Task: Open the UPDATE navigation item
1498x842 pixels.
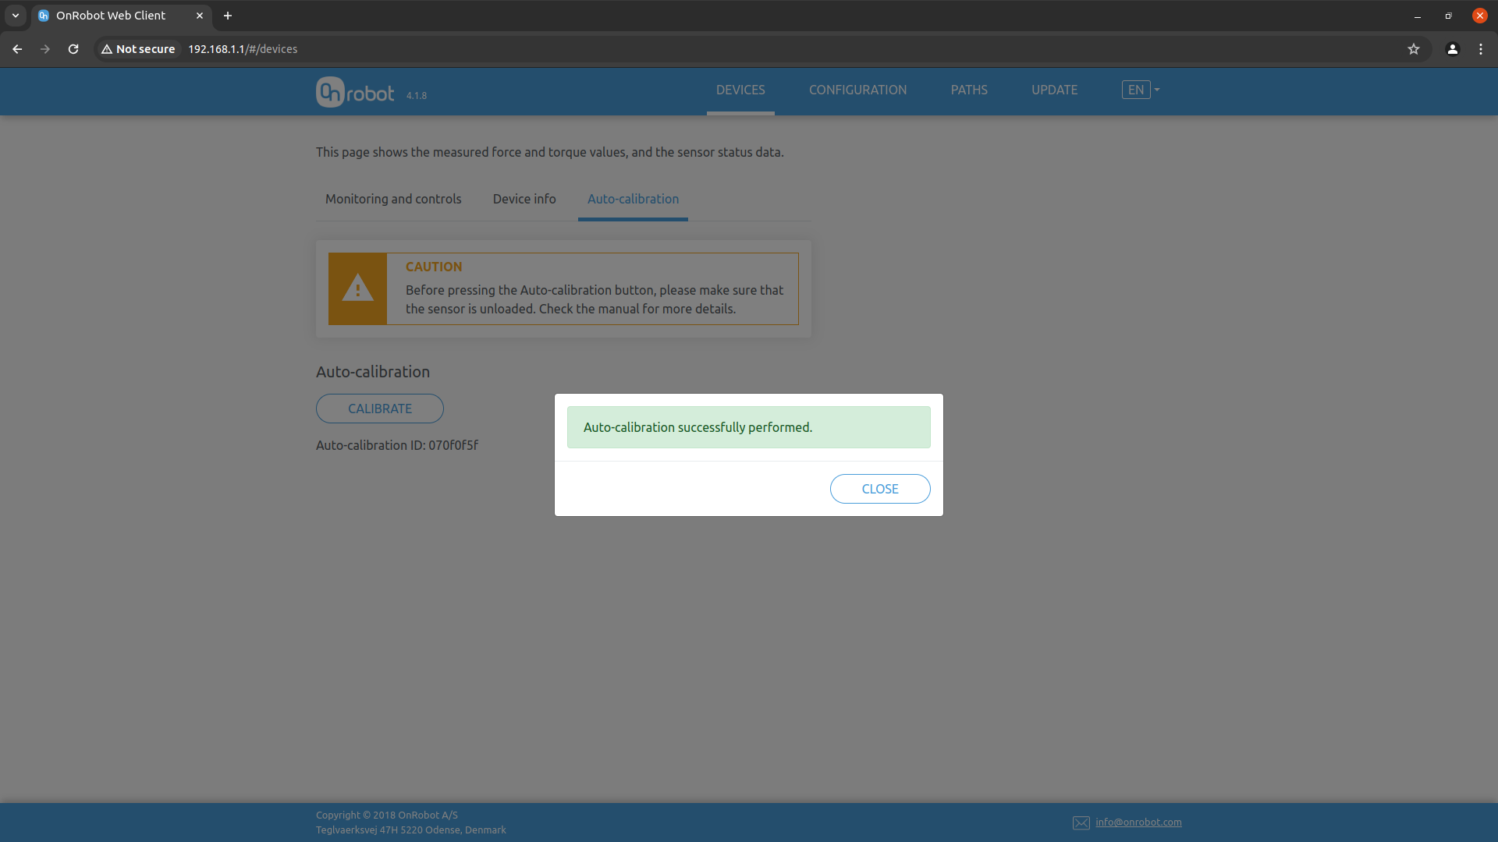Action: point(1054,90)
